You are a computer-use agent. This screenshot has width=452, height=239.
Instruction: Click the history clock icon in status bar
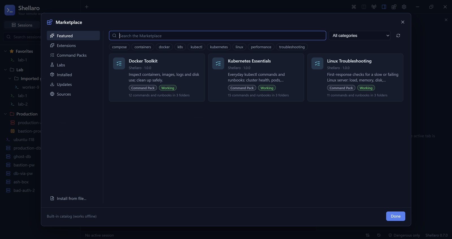(x=379, y=235)
